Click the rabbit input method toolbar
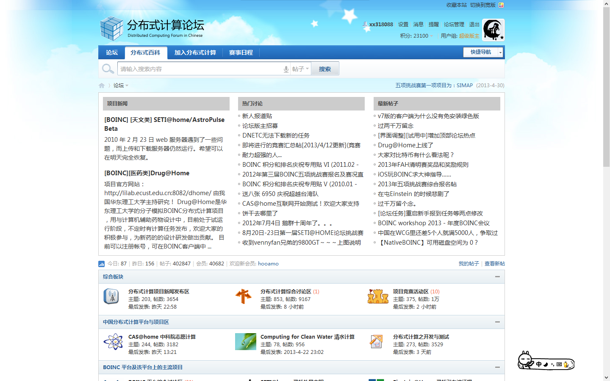 coord(546,361)
